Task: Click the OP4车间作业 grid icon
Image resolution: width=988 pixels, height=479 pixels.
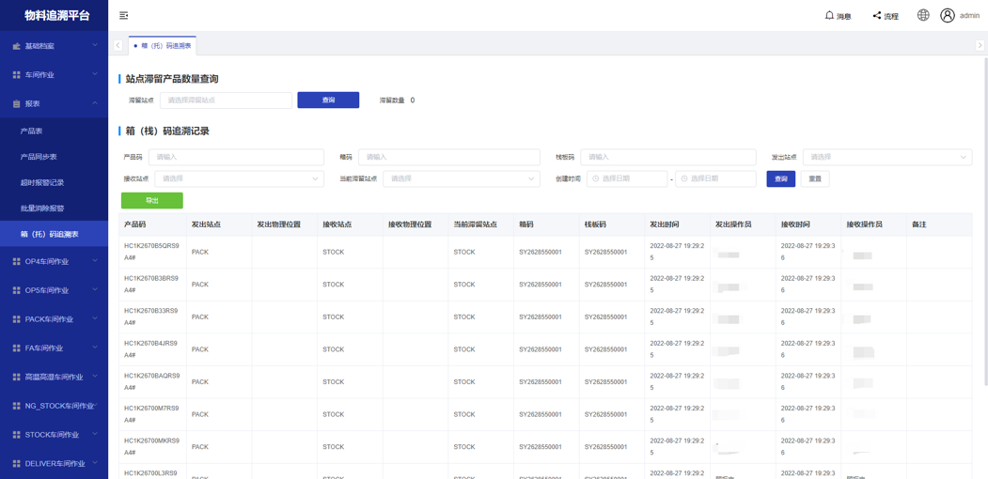Action: pos(16,261)
